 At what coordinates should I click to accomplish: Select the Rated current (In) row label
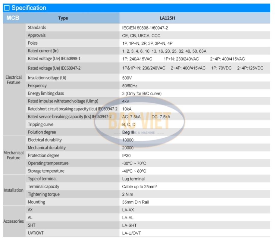coord(44,51)
